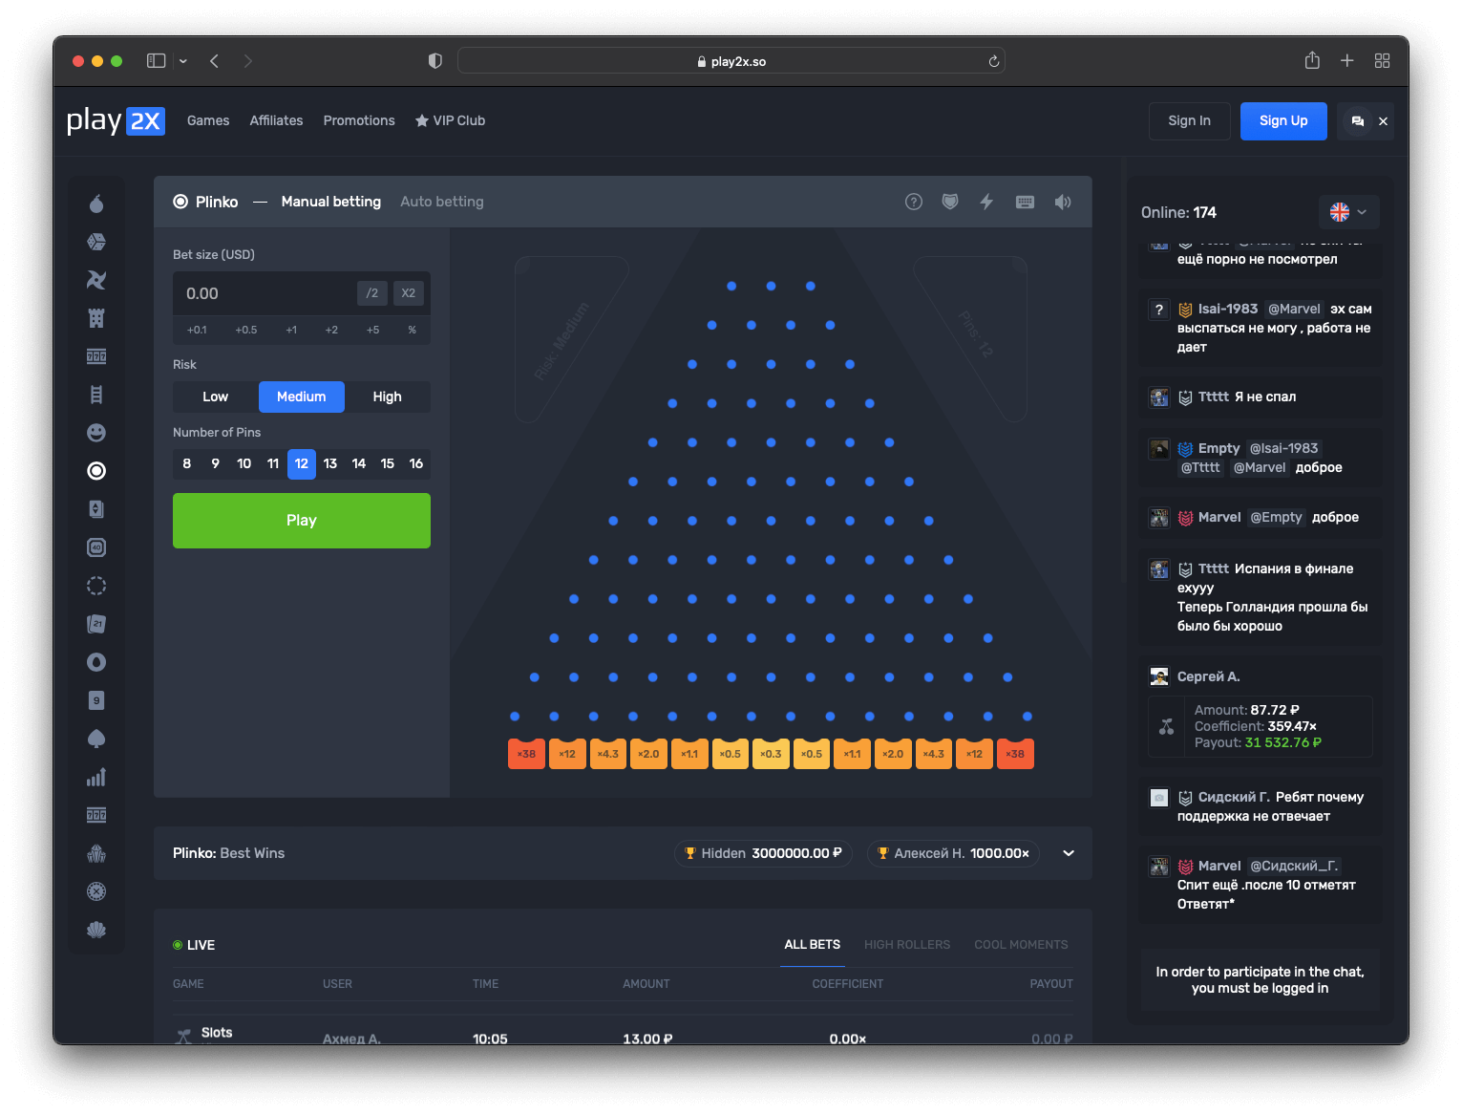The width and height of the screenshot is (1462, 1115).
Task: Open the dice game in sidebar
Action: click(x=96, y=242)
